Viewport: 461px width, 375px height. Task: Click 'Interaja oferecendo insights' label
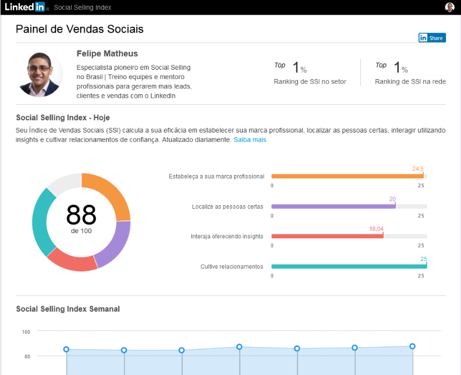[227, 237]
